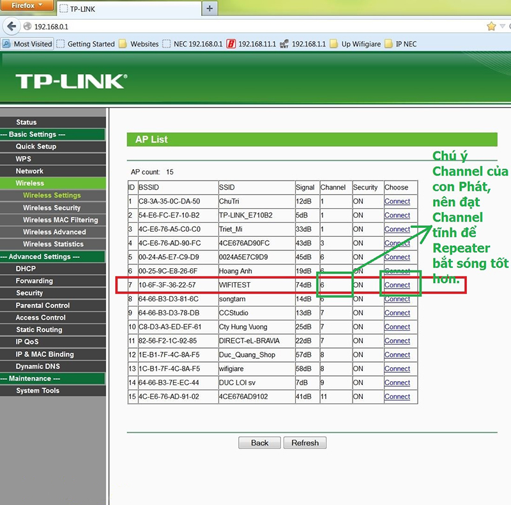Open the DHCP menu item
The image size is (511, 505).
(53, 269)
